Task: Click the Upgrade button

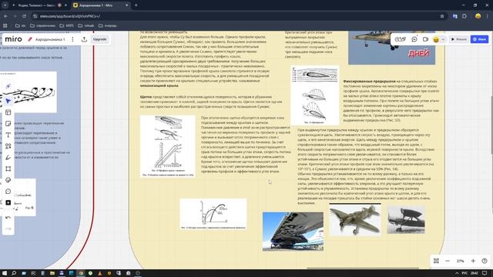Action: click(99, 39)
